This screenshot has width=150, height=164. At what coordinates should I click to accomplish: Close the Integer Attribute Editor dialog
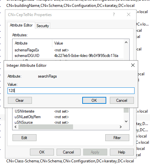[x=133, y=65]
